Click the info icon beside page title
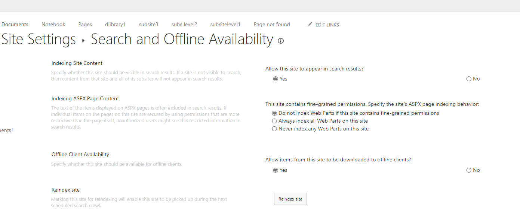 tap(281, 41)
